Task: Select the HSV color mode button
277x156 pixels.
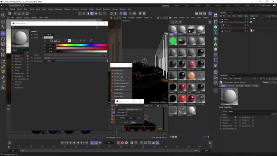Action: click(x=69, y=41)
